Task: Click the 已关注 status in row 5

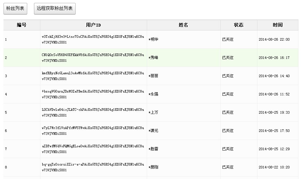Action: (x=228, y=112)
